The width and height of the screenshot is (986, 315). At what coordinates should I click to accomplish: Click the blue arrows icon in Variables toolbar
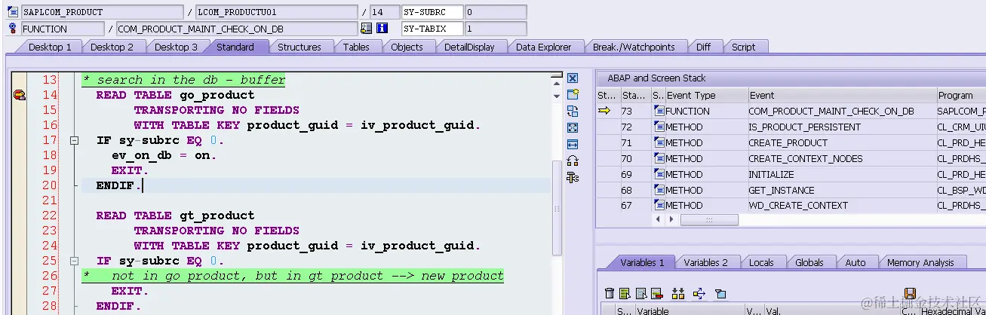[699, 294]
